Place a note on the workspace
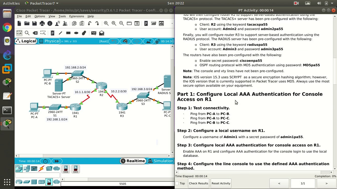Screen dimensions: 337x189 click(52, 33)
